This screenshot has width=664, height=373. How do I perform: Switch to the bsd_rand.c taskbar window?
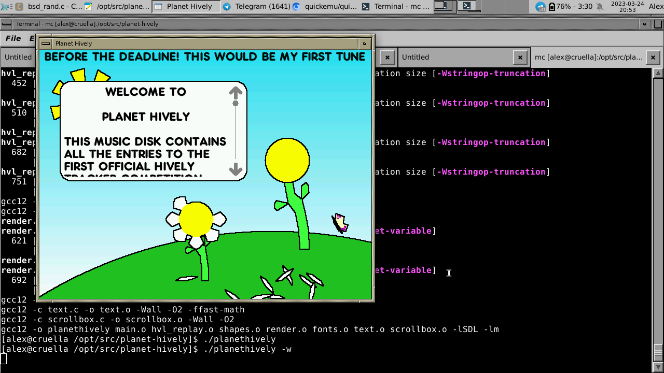click(48, 6)
